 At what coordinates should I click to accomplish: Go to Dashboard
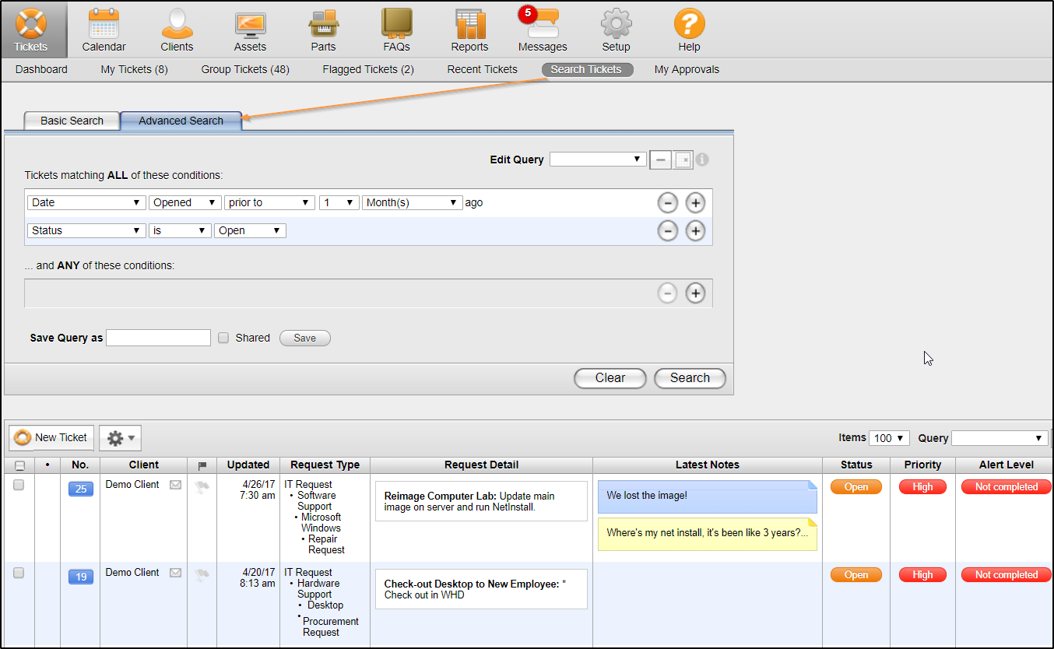click(41, 69)
